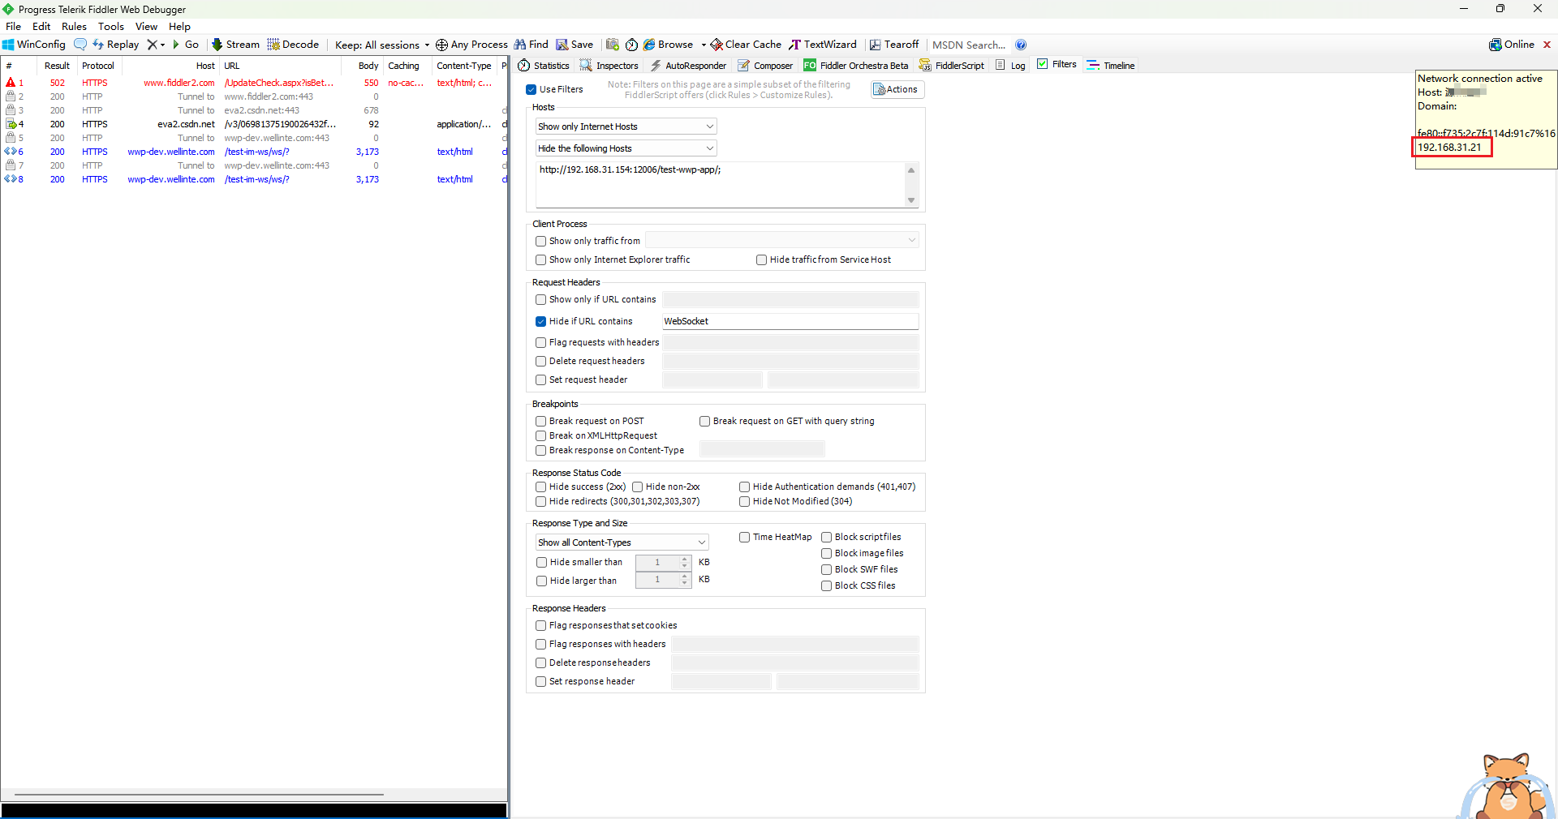Check Time HeatMap option
This screenshot has width=1558, height=819.
[744, 537]
